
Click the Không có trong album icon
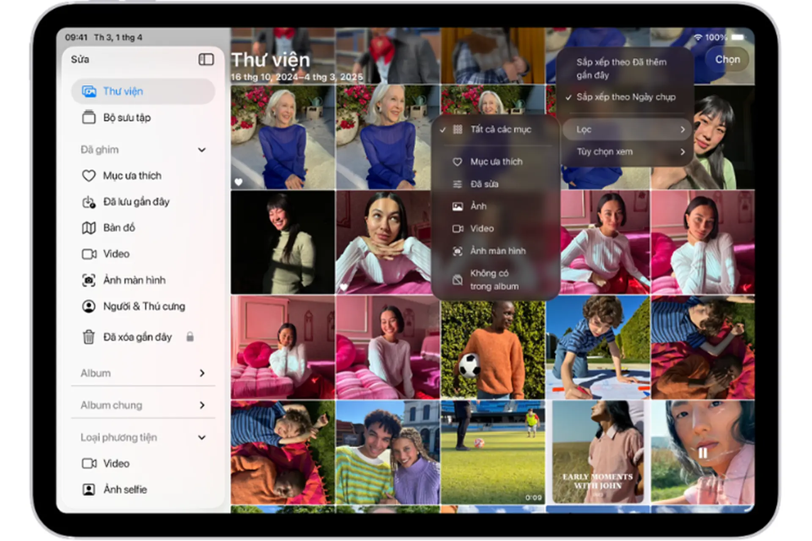457,280
